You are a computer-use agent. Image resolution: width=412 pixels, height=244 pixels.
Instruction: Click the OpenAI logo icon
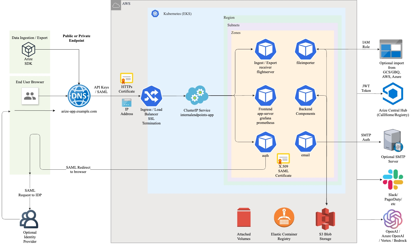pos(393,219)
